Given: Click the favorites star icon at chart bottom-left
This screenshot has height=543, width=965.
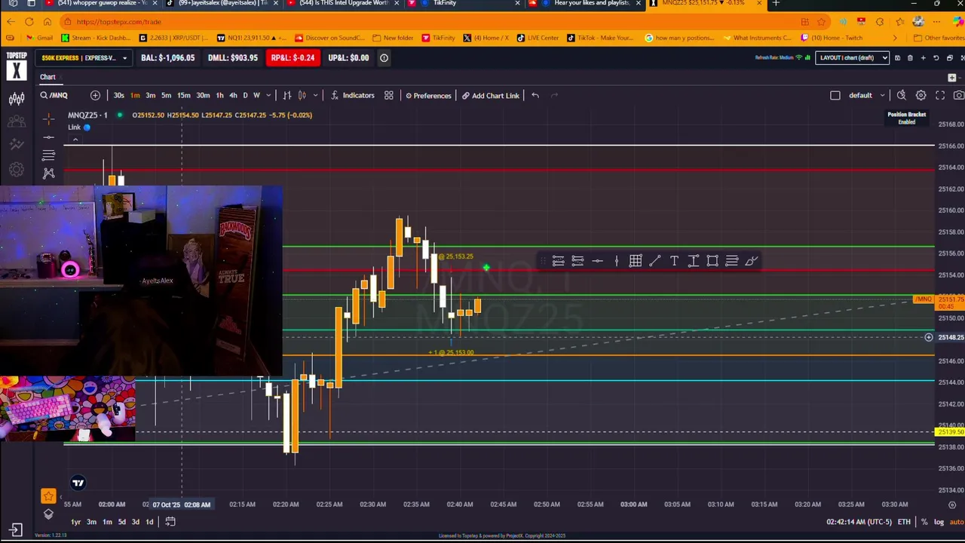Looking at the screenshot, I should click(48, 496).
